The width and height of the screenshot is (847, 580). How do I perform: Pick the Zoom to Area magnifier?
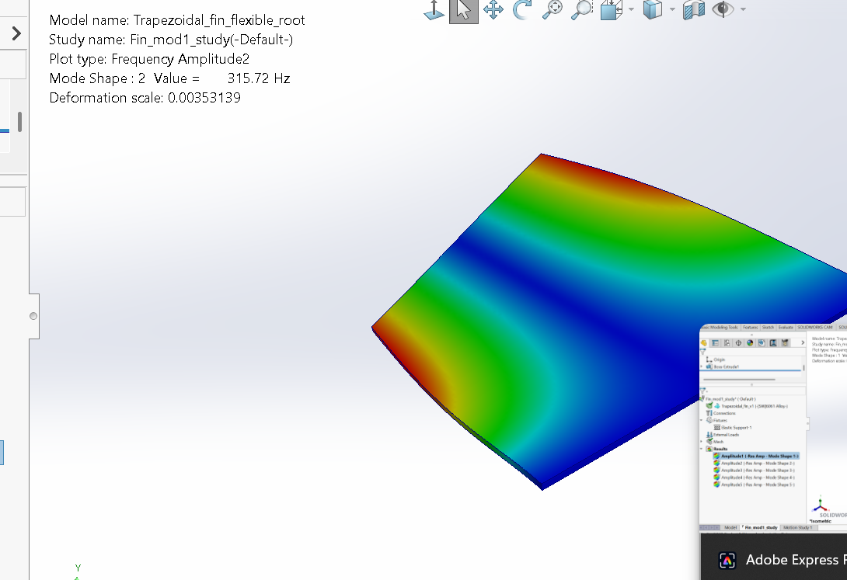point(582,10)
